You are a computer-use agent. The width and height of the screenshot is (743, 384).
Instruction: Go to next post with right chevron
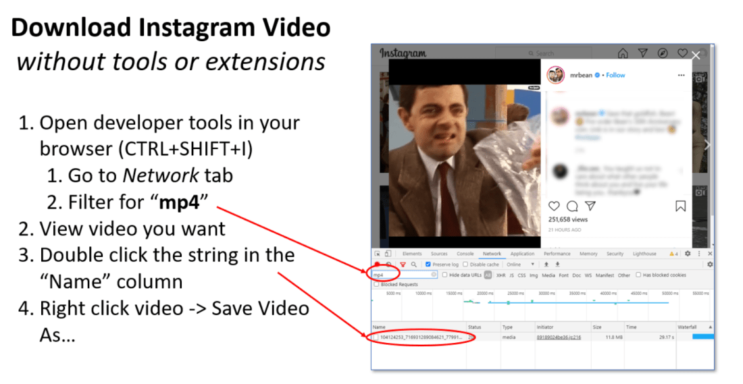pos(707,145)
